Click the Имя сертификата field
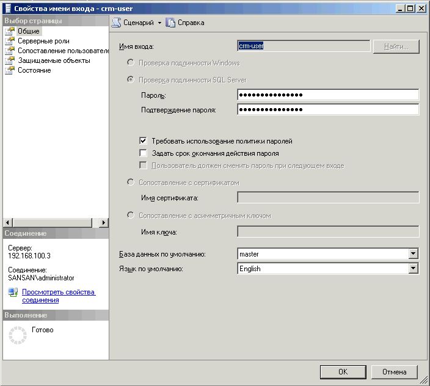430x386 pixels. click(328, 197)
